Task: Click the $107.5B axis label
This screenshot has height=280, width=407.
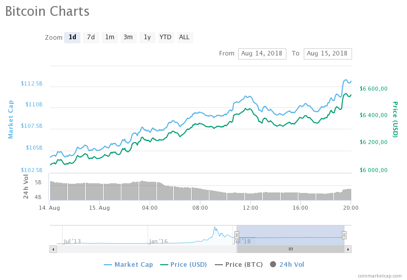Action: pos(32,126)
